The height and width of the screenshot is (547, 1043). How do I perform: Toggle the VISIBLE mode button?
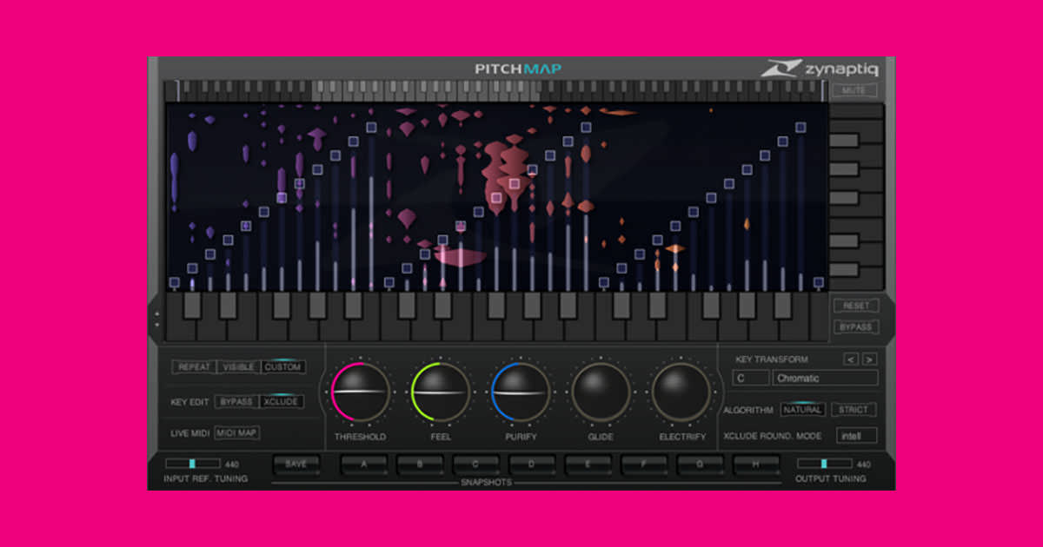coord(239,367)
